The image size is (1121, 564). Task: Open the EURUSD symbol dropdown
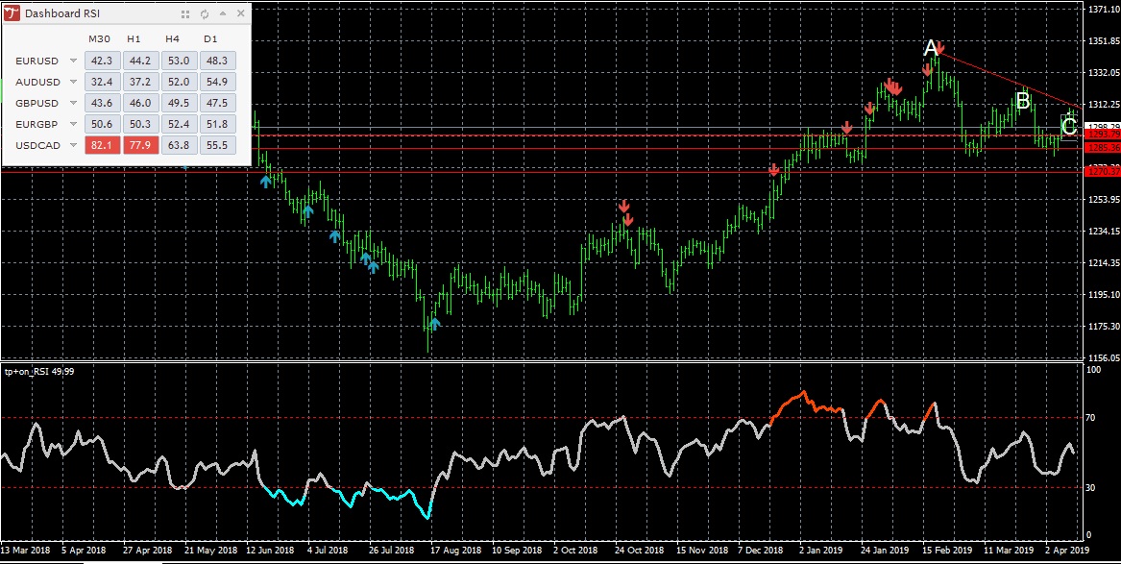click(x=74, y=61)
